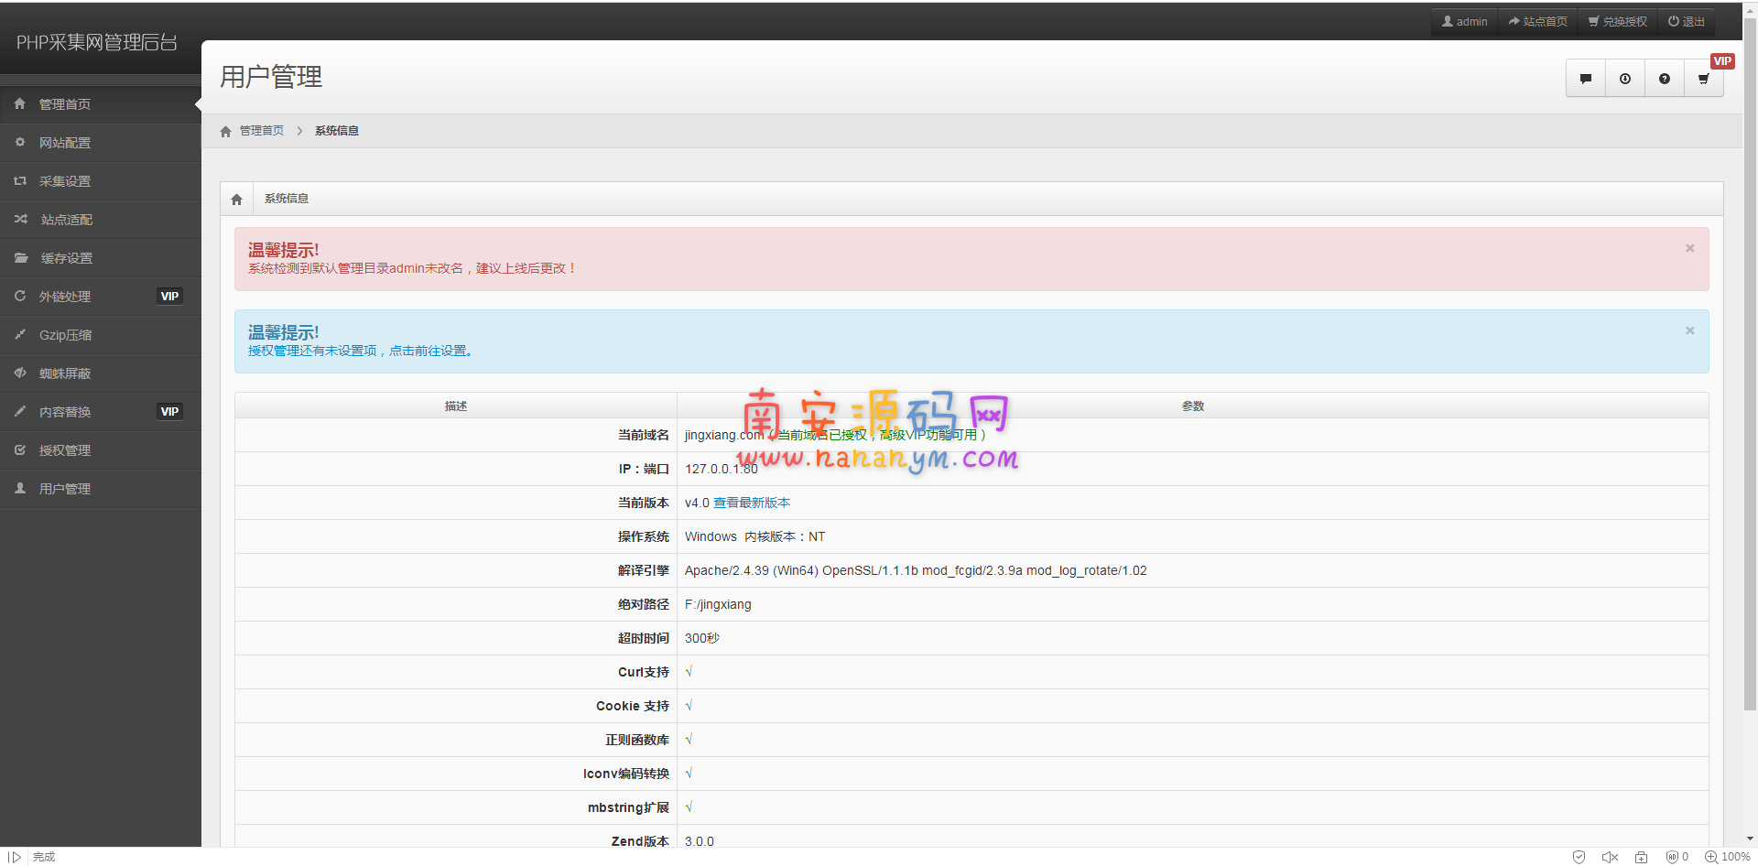Click the absolute path F:/jingxiang
The image size is (1758, 866).
718,604
